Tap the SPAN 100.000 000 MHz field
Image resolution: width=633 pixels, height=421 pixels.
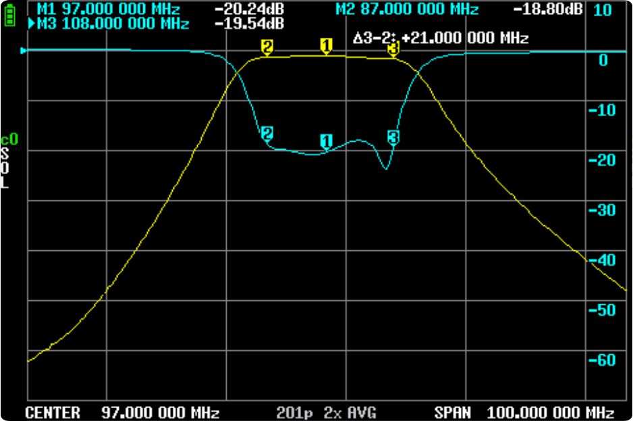(x=524, y=412)
